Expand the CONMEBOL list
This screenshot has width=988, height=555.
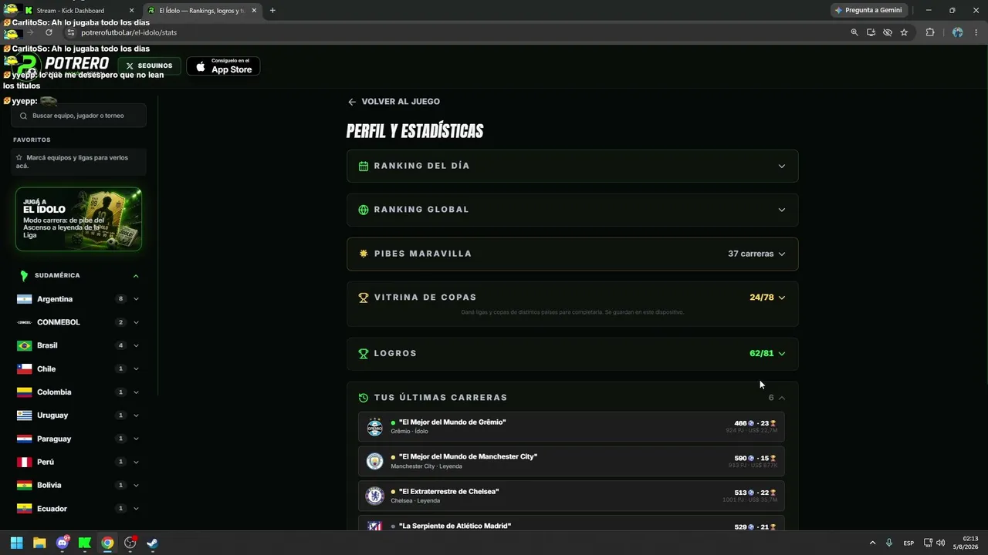pyautogui.click(x=136, y=322)
